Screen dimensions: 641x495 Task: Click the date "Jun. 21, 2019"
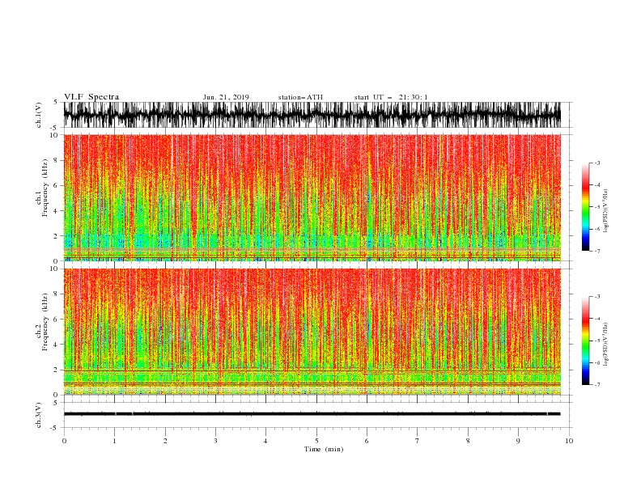coord(226,97)
